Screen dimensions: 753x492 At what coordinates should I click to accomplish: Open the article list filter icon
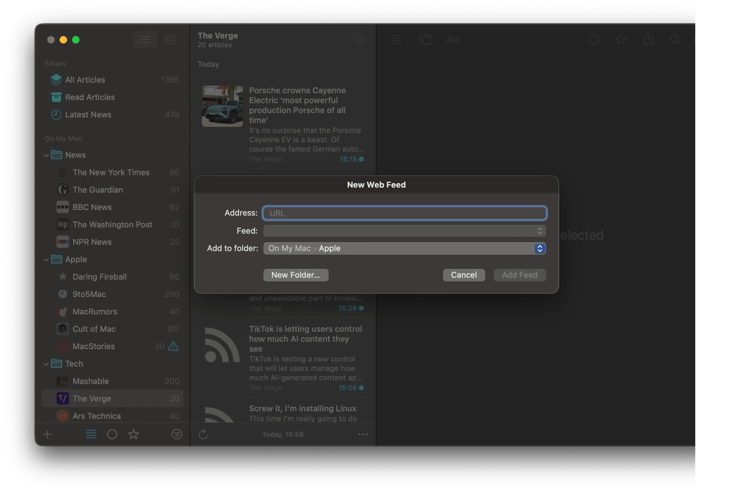tap(176, 434)
